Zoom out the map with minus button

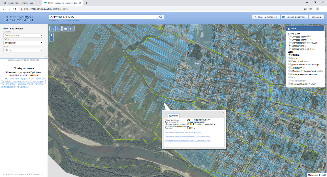pyautogui.click(x=51, y=39)
